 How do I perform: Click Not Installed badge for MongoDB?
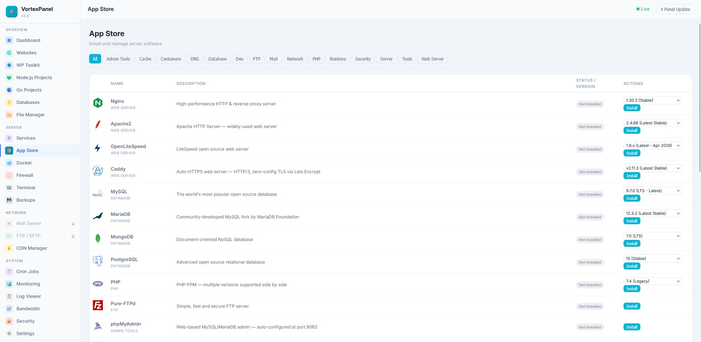590,240
